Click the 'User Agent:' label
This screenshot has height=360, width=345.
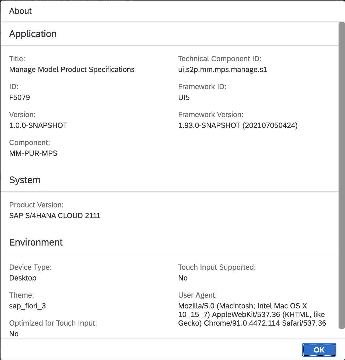click(x=198, y=295)
